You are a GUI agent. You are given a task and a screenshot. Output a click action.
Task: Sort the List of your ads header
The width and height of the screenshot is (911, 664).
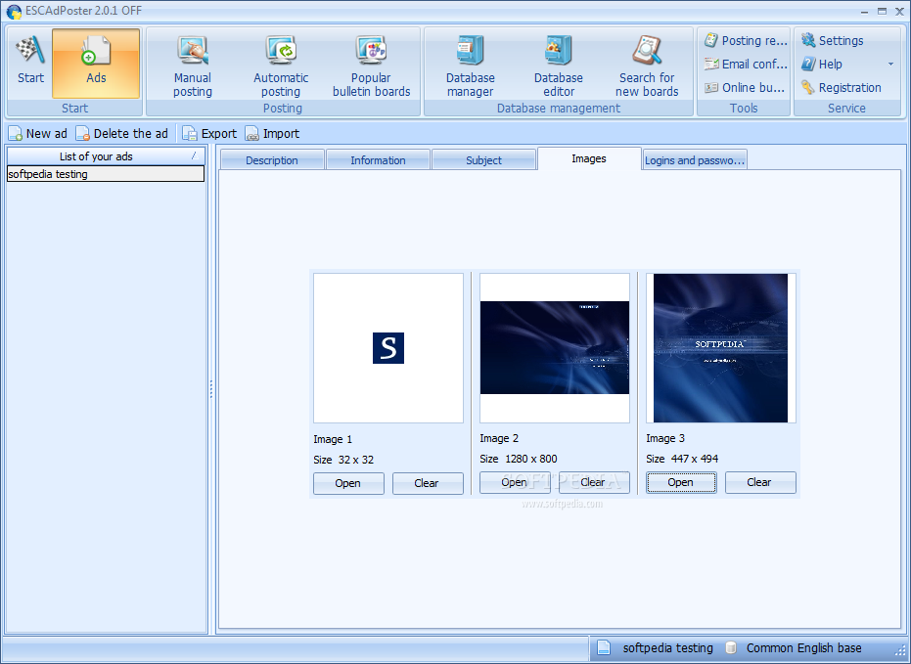coord(105,156)
